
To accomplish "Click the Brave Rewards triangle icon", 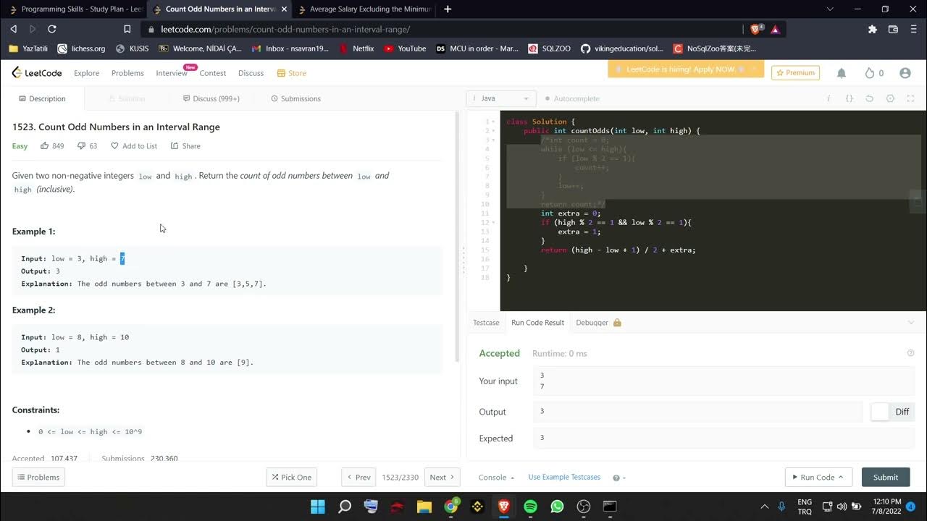I will [775, 29].
